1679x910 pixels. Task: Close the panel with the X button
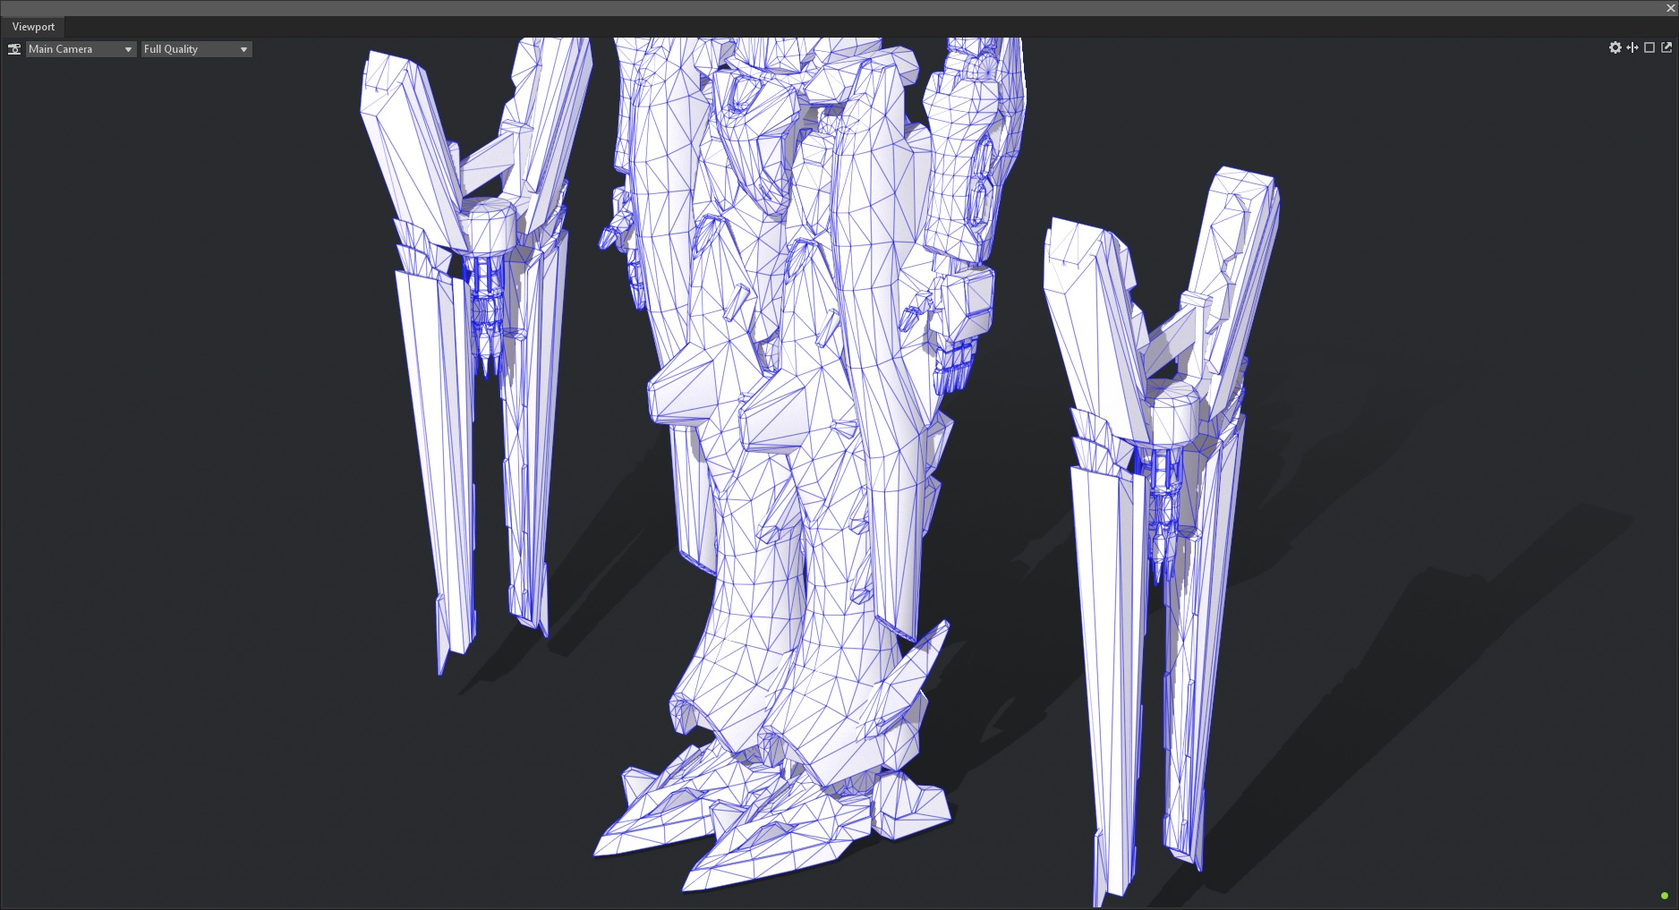pos(1670,8)
